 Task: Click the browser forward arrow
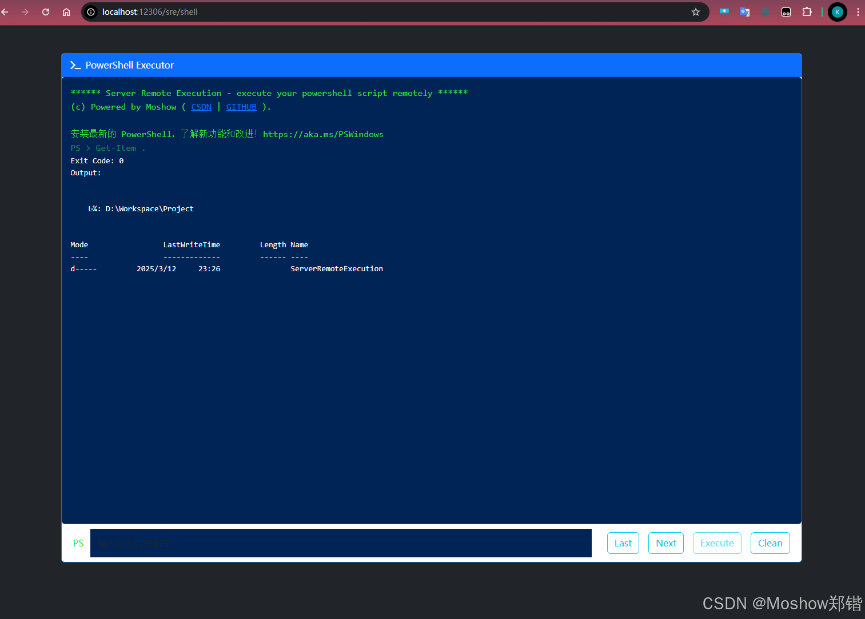[x=25, y=12]
